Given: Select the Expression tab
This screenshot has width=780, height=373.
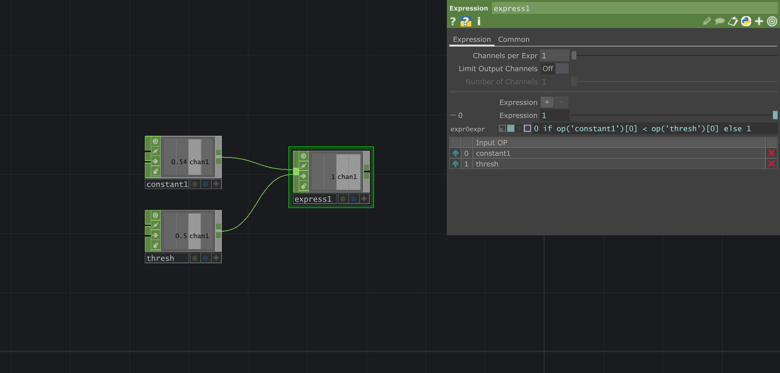Looking at the screenshot, I should (x=472, y=39).
